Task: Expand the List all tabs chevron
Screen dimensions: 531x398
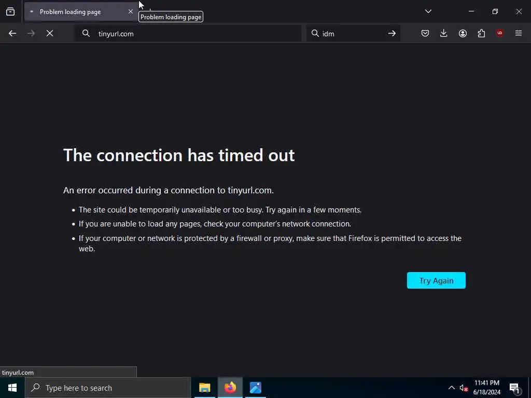Action: click(x=428, y=11)
